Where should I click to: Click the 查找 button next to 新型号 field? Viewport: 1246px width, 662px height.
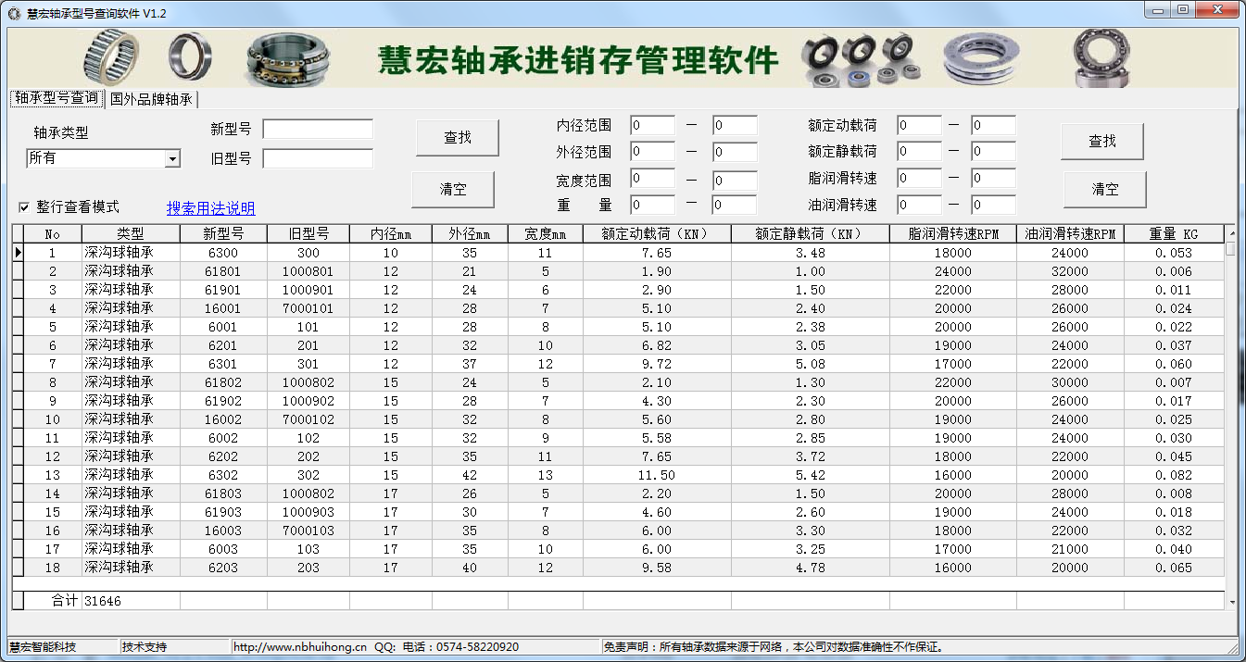coord(458,137)
